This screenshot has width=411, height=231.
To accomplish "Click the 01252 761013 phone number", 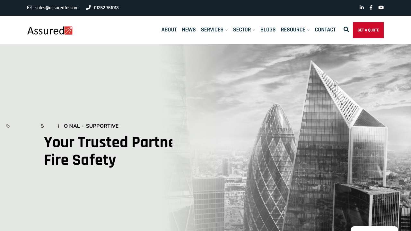I will point(106,8).
